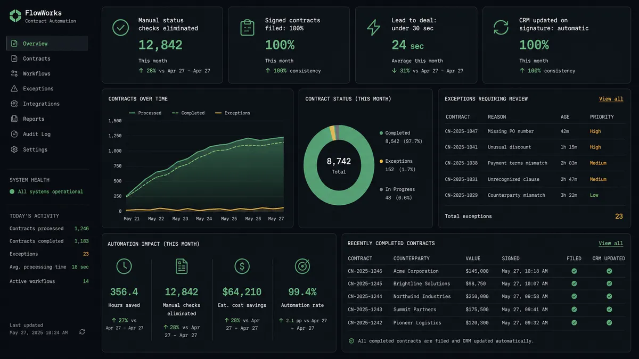The height and width of the screenshot is (359, 639).
Task: Click Low priority for Counterparty mismatch
Action: pyautogui.click(x=594, y=195)
